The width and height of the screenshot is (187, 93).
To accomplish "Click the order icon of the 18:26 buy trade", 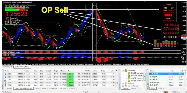I will pos(5,80).
